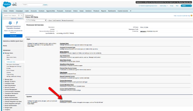This screenshot has width=193, height=111.
Task: Open Public Groups in the sidebar
Action: [x=10, y=70]
